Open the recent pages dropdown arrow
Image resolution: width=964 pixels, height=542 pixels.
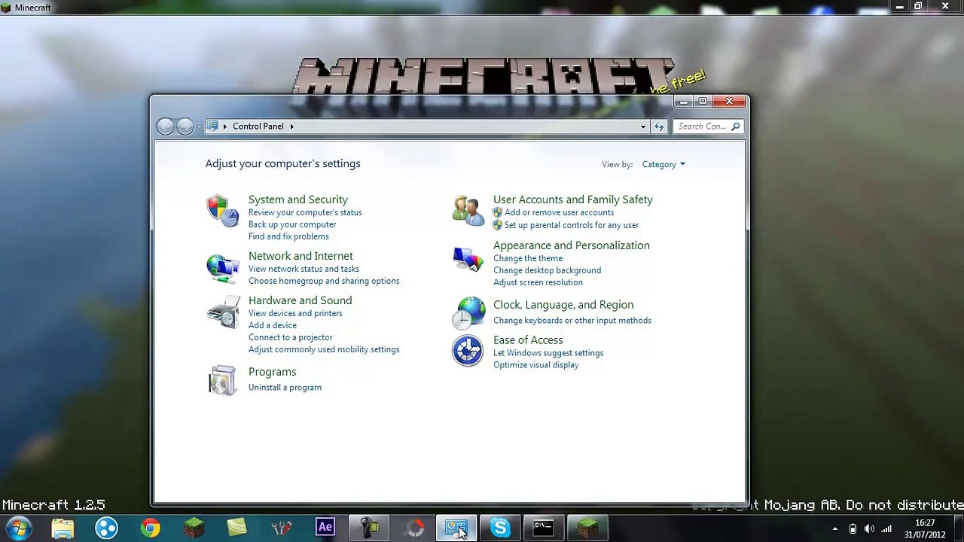pyautogui.click(x=199, y=126)
